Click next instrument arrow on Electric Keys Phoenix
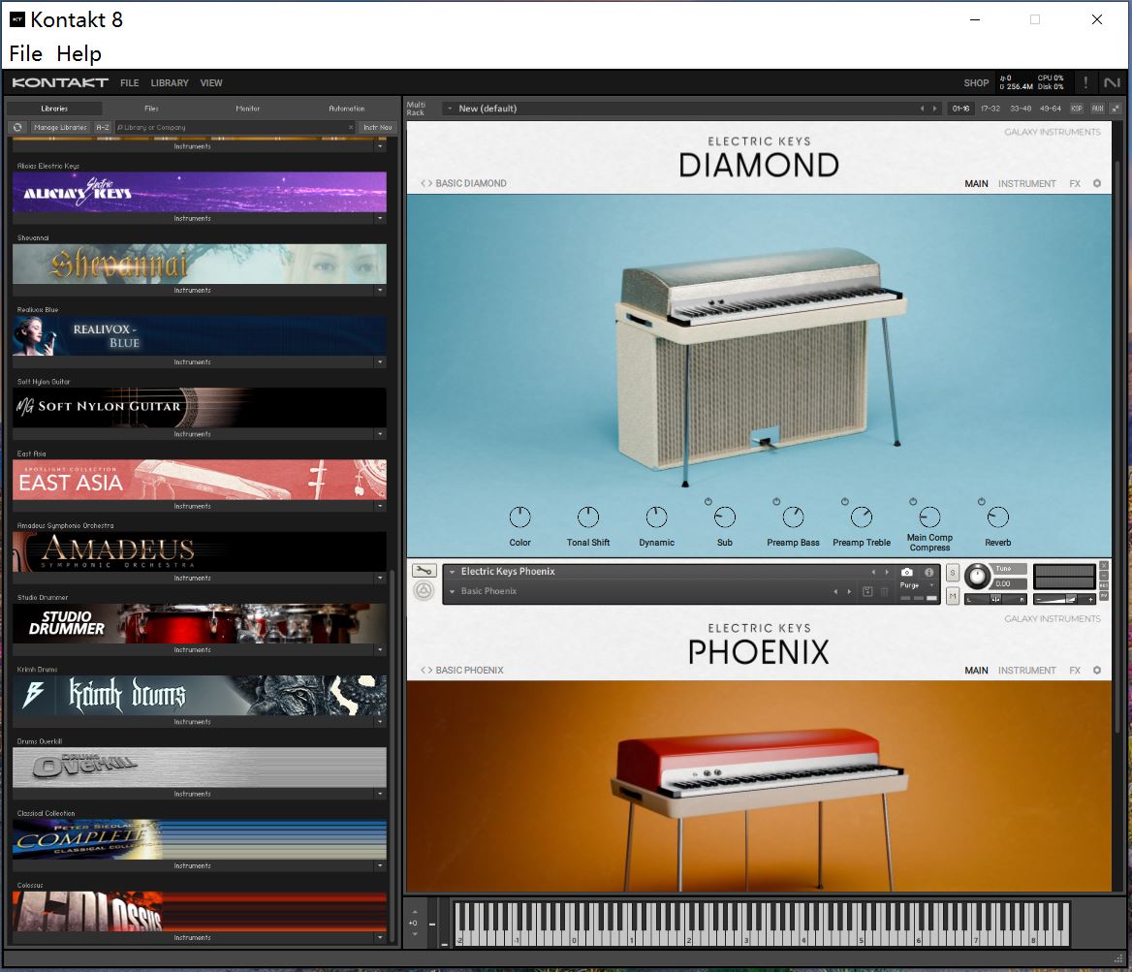Screen dimensions: 1132x972 pyautogui.click(x=887, y=572)
